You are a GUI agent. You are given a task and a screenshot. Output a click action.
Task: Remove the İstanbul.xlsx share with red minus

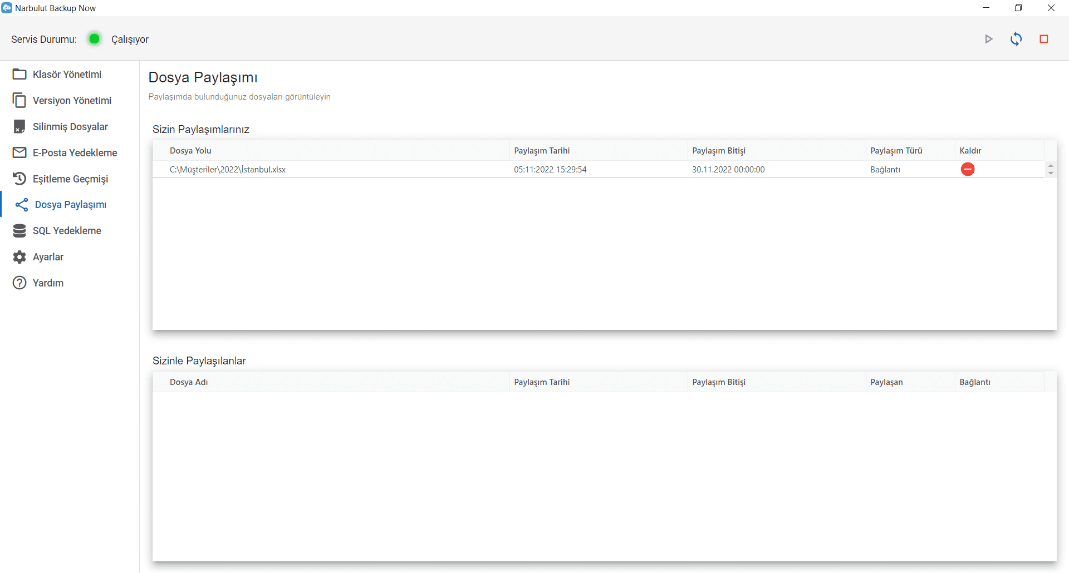968,169
